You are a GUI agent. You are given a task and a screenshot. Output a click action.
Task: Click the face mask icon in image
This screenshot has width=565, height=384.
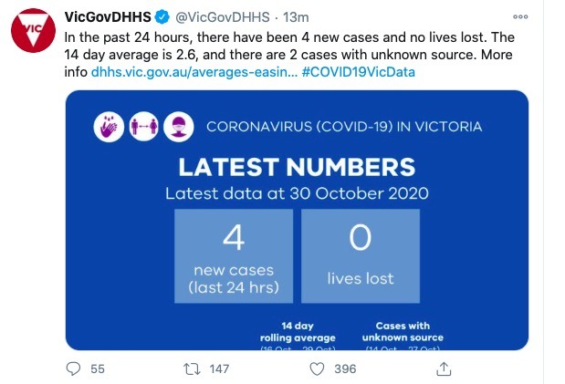click(179, 127)
